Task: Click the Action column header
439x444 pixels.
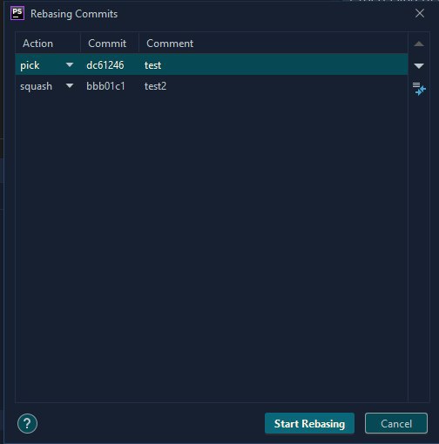Action: (48, 44)
